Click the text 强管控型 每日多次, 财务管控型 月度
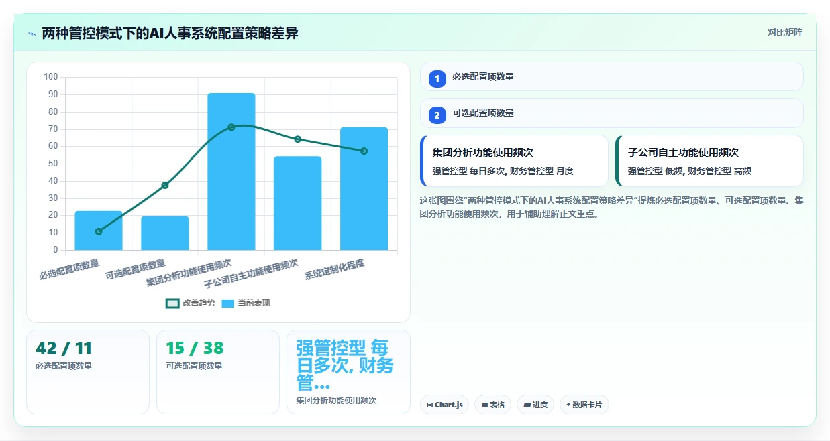 (x=503, y=171)
